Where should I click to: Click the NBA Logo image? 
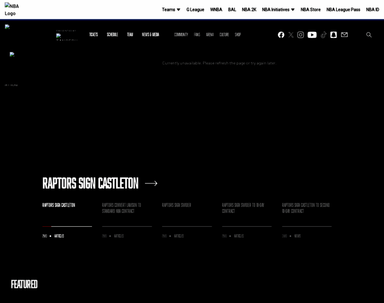coord(12,10)
